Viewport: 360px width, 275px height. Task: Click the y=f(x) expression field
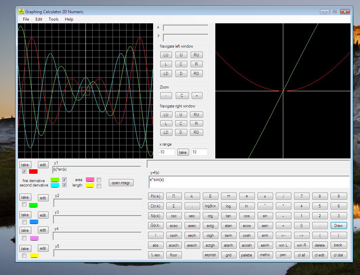(249, 182)
